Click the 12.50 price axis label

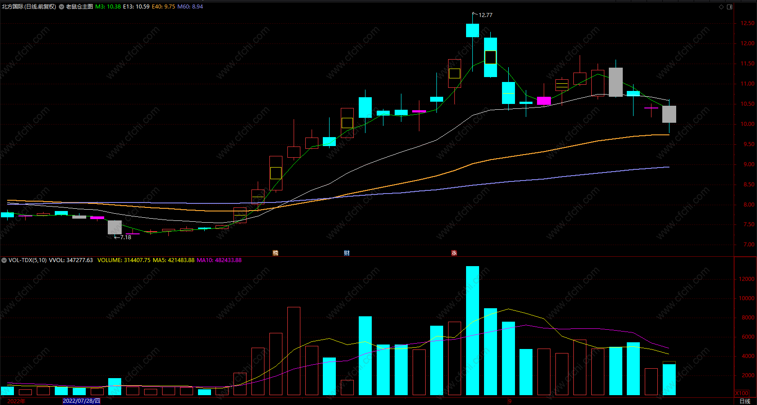point(748,23)
